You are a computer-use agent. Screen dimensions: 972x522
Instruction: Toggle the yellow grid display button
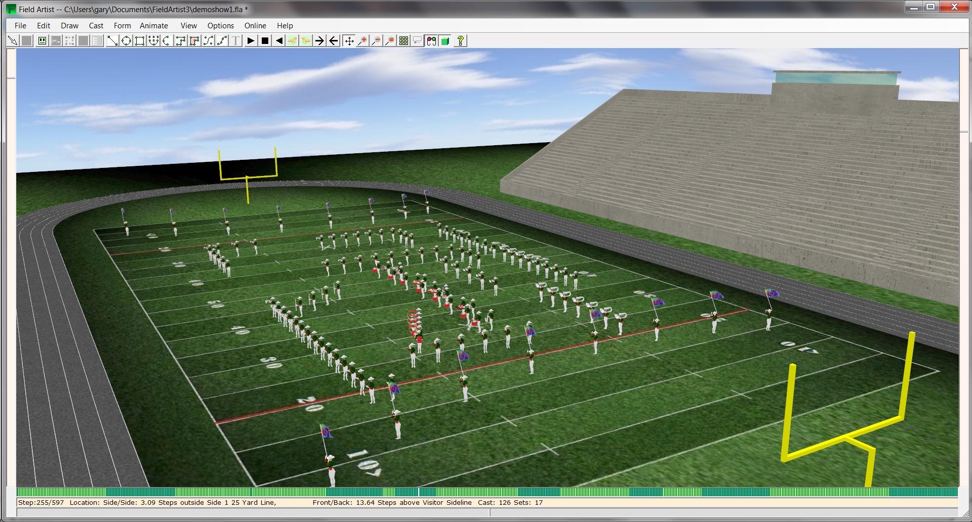(x=403, y=41)
